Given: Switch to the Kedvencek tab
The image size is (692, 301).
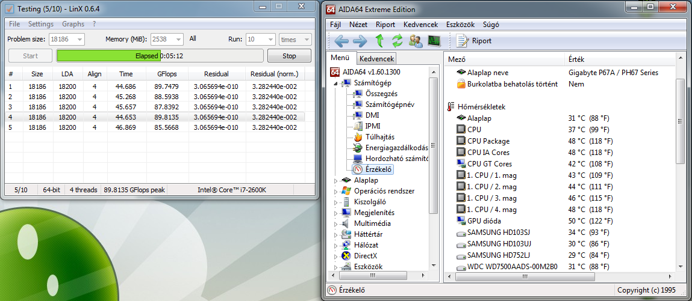Looking at the screenshot, I should click(x=377, y=58).
